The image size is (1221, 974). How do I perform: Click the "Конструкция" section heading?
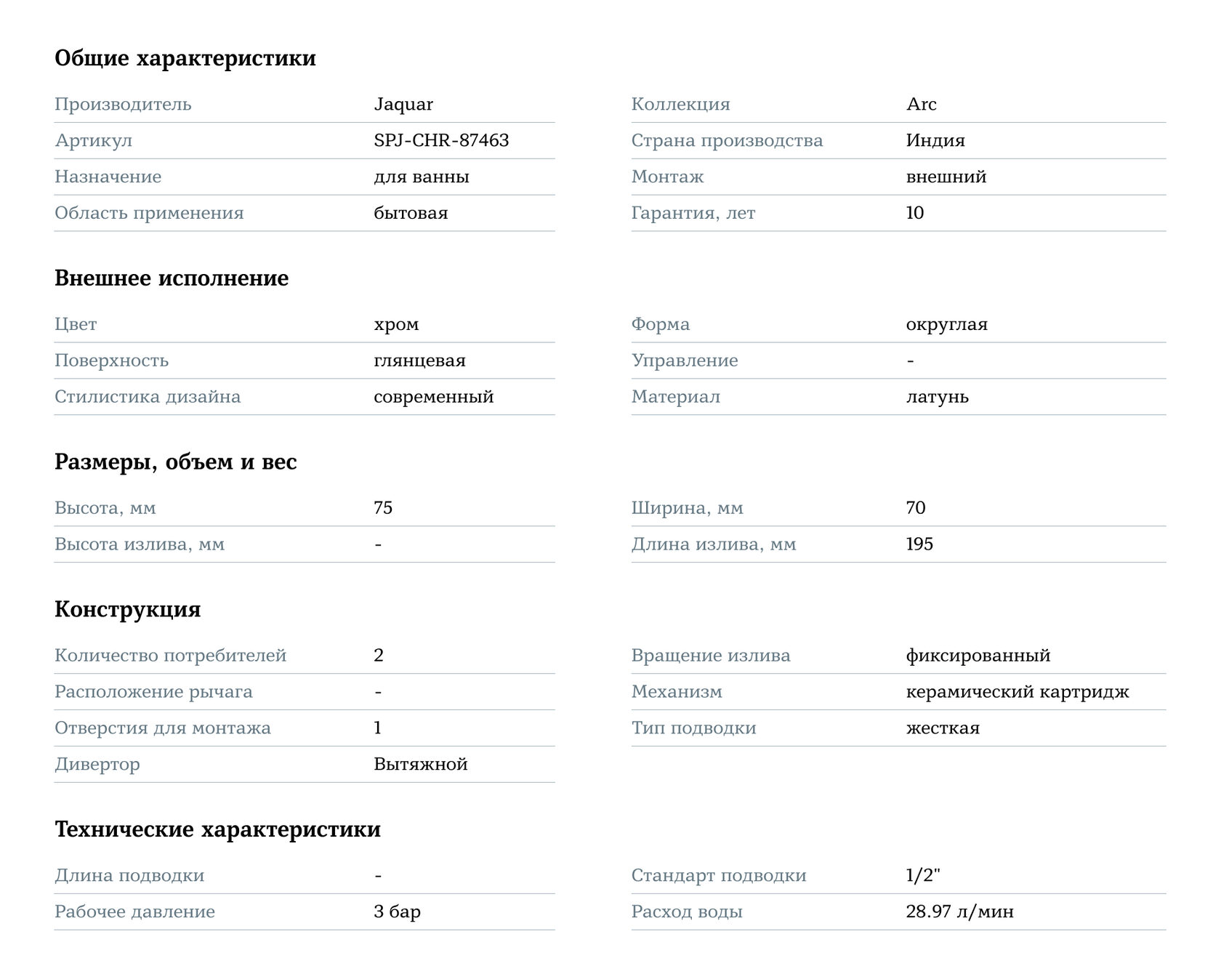click(x=128, y=609)
